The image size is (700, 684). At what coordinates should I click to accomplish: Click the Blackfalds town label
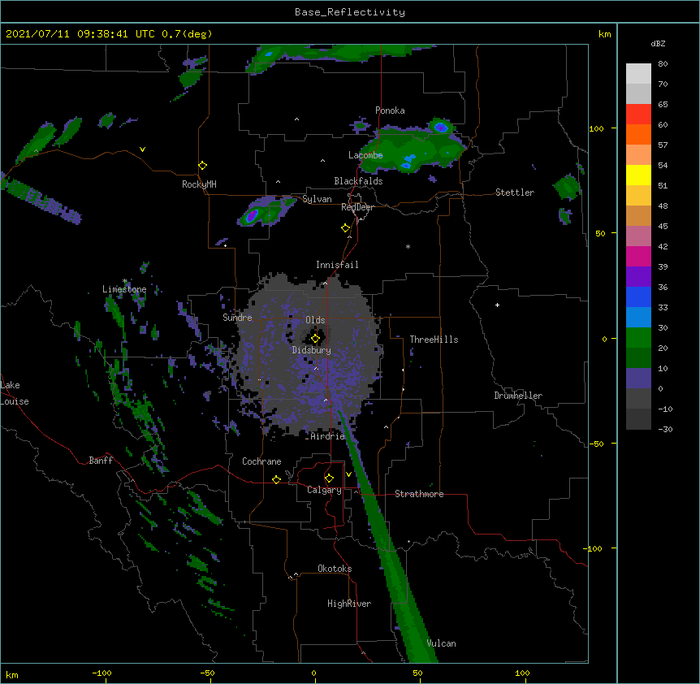[x=358, y=181]
